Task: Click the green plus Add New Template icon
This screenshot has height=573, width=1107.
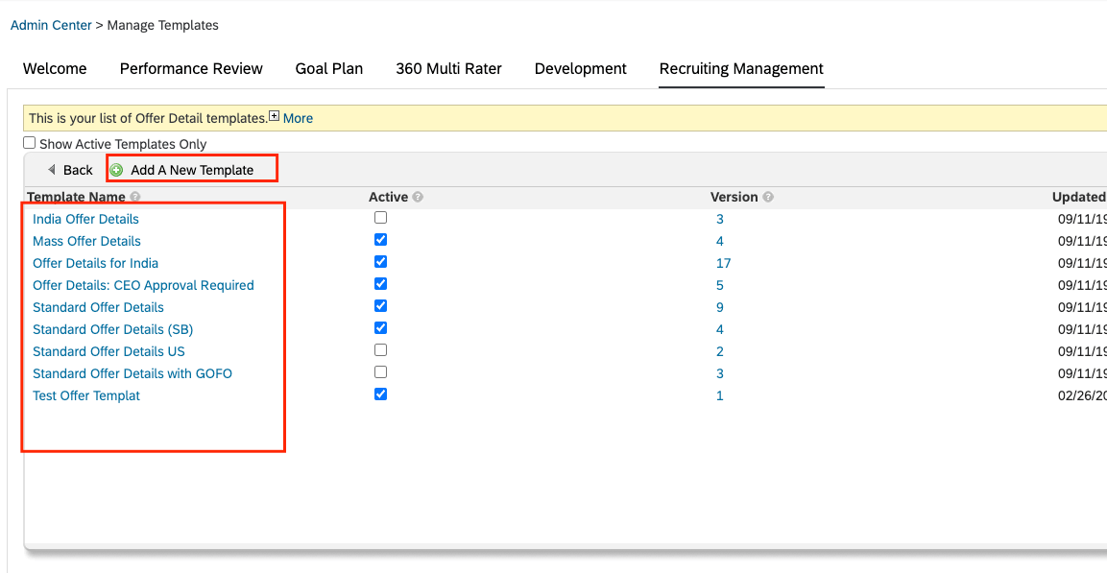Action: 116,170
